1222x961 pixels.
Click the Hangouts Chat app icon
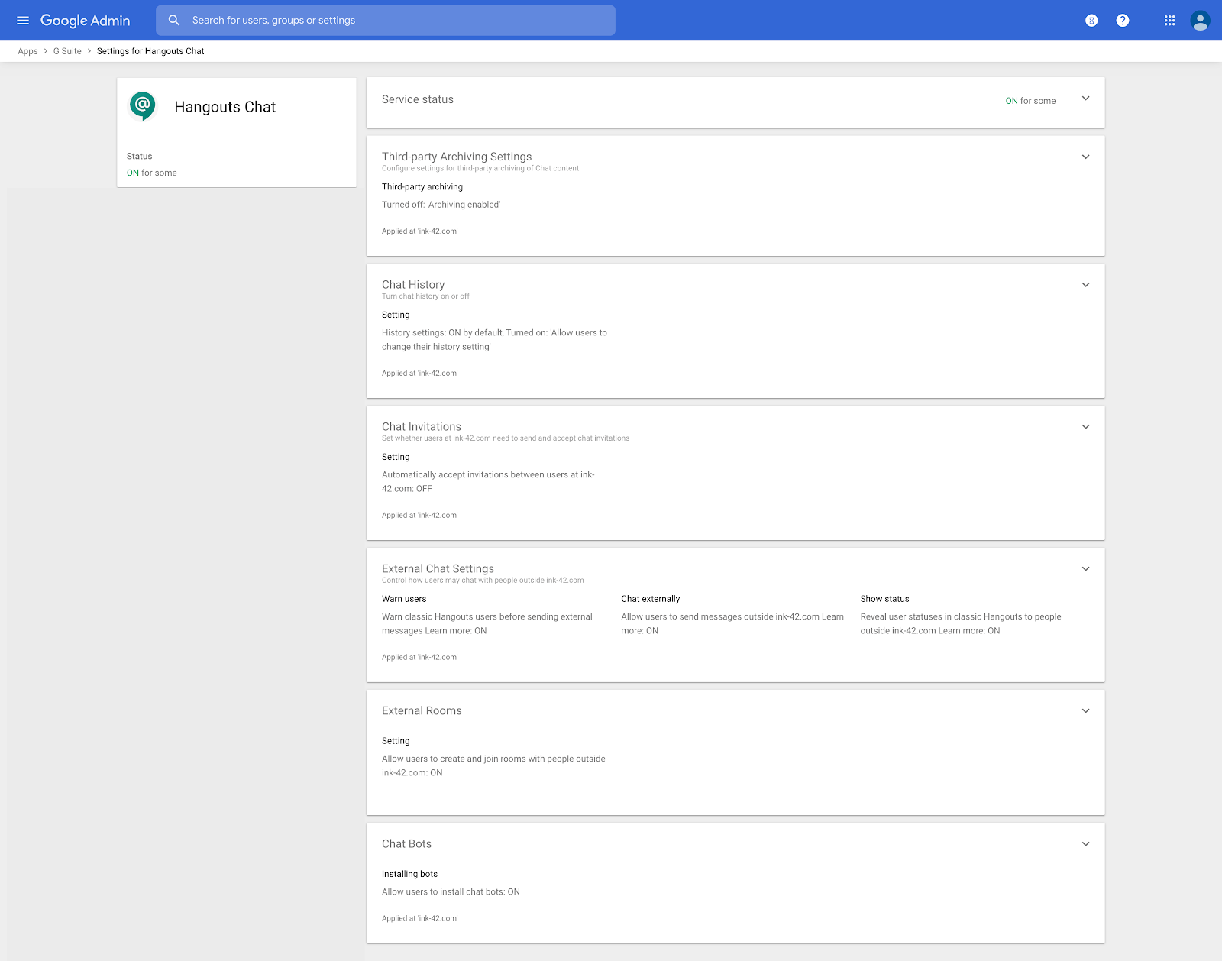(142, 106)
